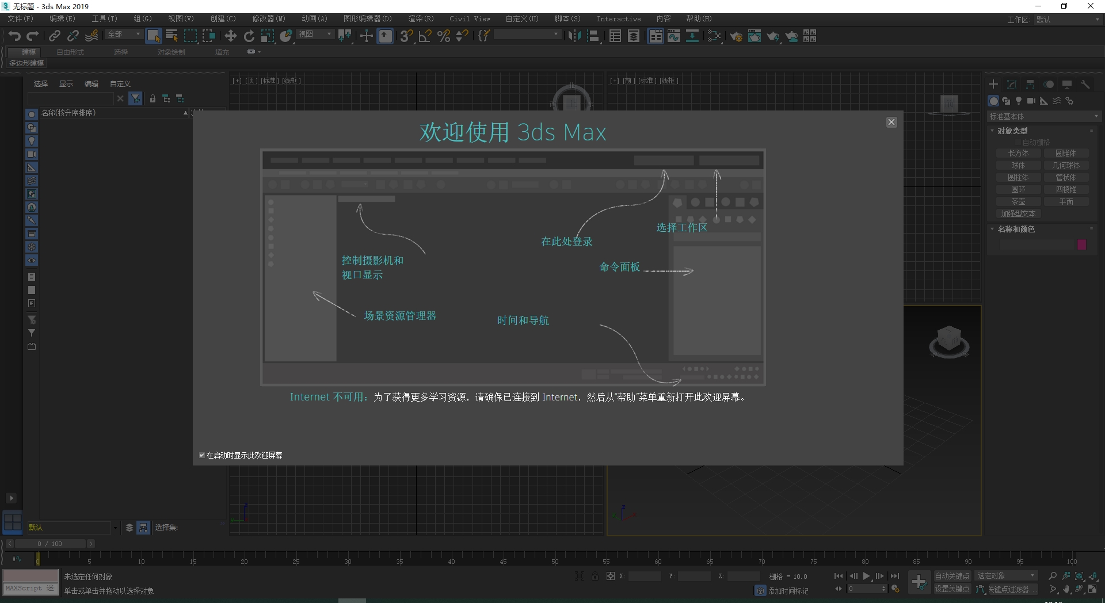
Task: Pick the Rectangular Selection Region tool
Action: (190, 36)
